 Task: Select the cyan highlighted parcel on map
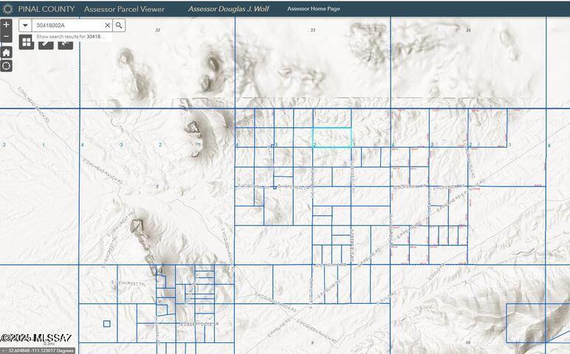(x=332, y=137)
